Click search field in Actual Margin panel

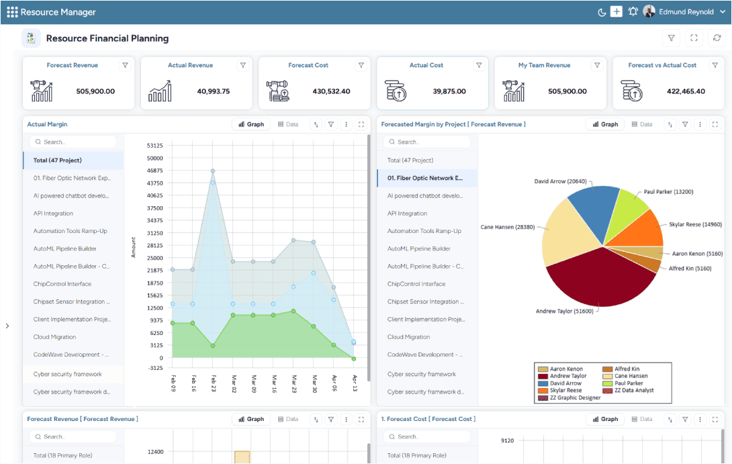73,142
